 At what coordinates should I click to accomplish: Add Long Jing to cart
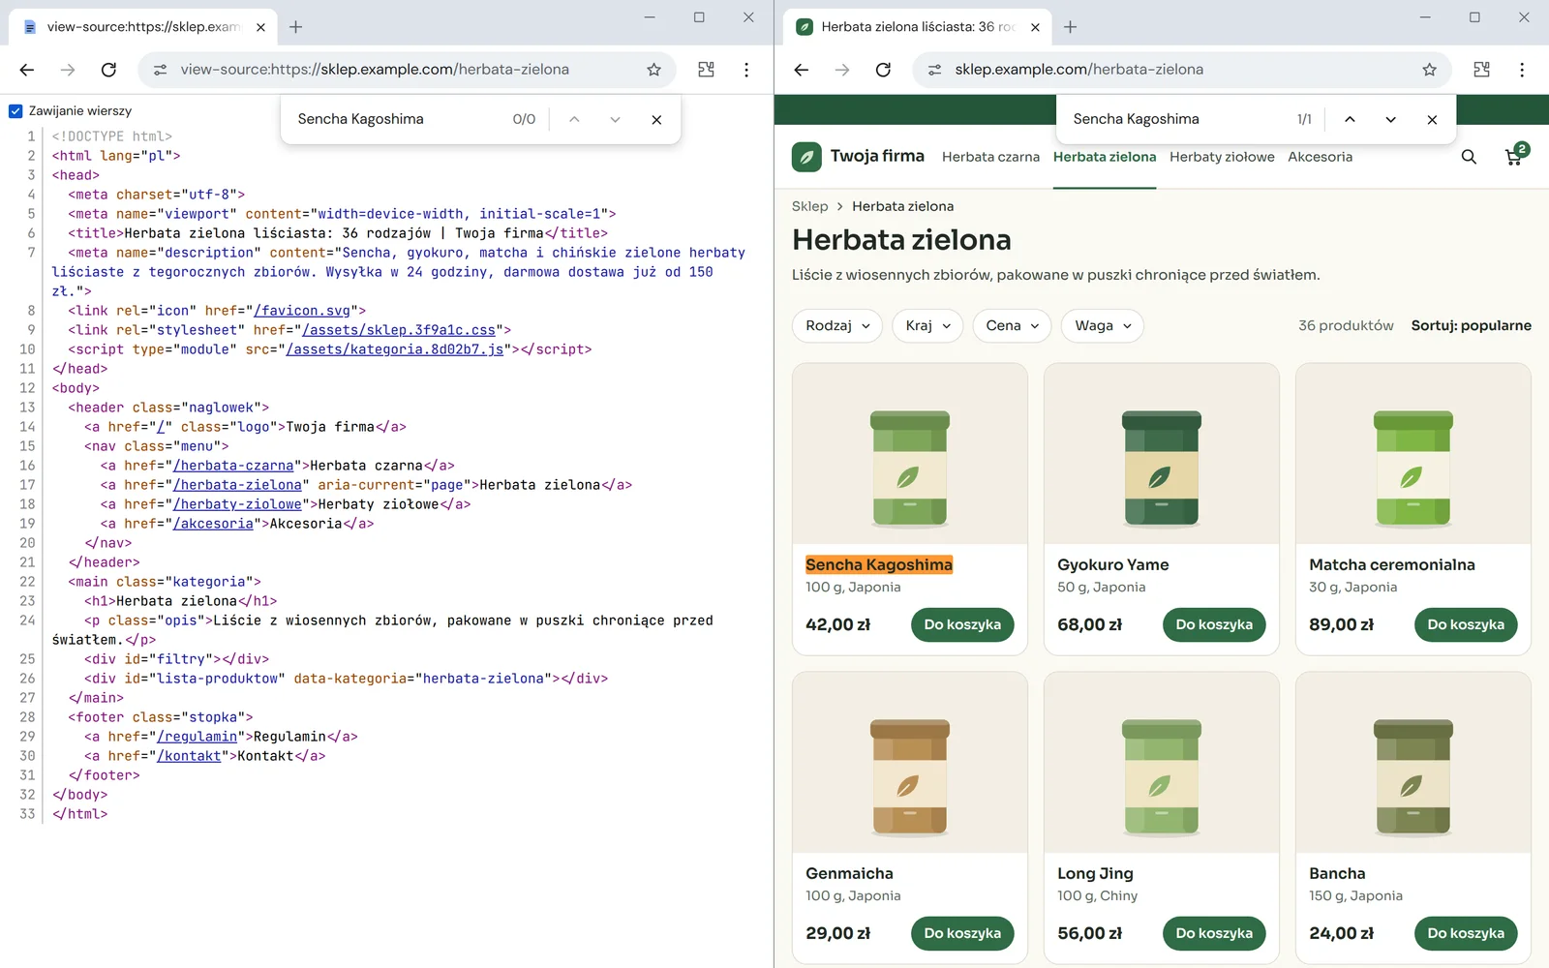(1214, 934)
